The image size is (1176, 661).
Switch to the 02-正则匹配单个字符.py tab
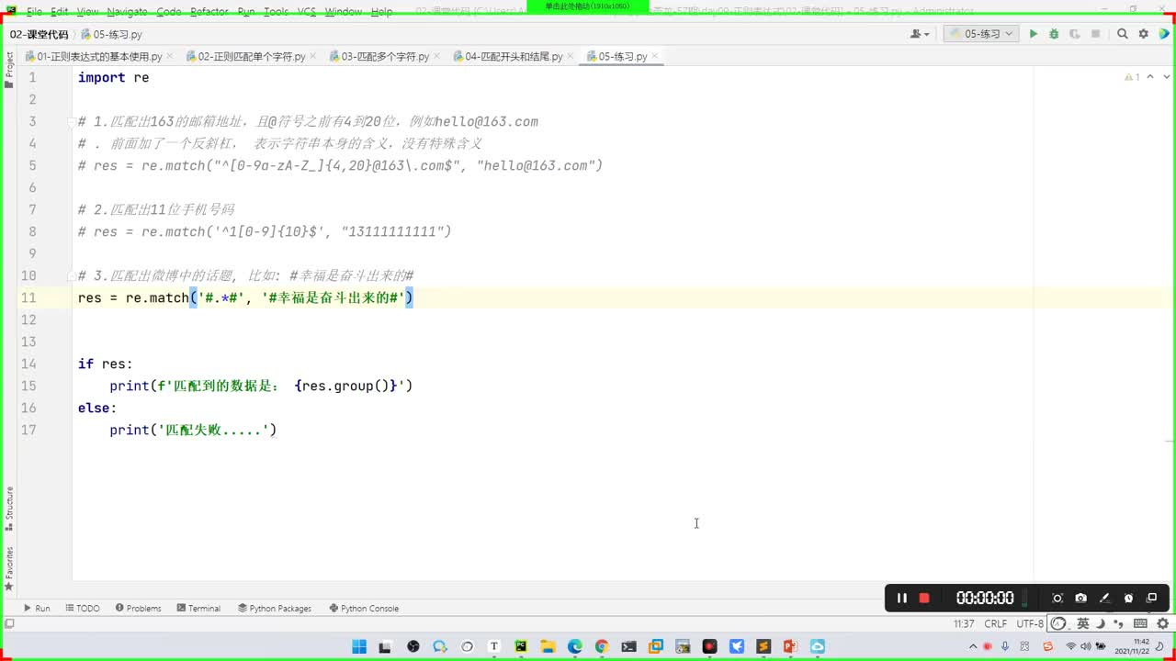coord(245,56)
